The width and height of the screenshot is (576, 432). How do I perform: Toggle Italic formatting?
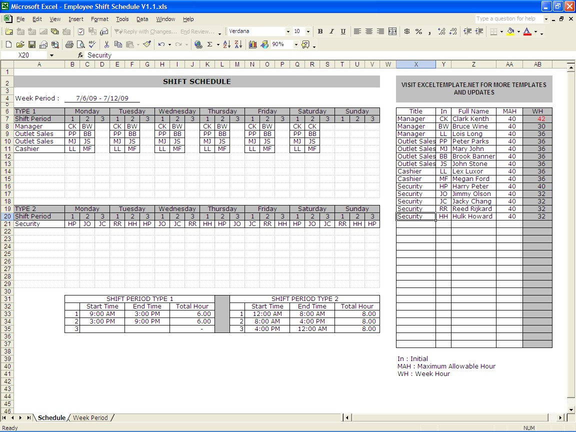[x=331, y=31]
